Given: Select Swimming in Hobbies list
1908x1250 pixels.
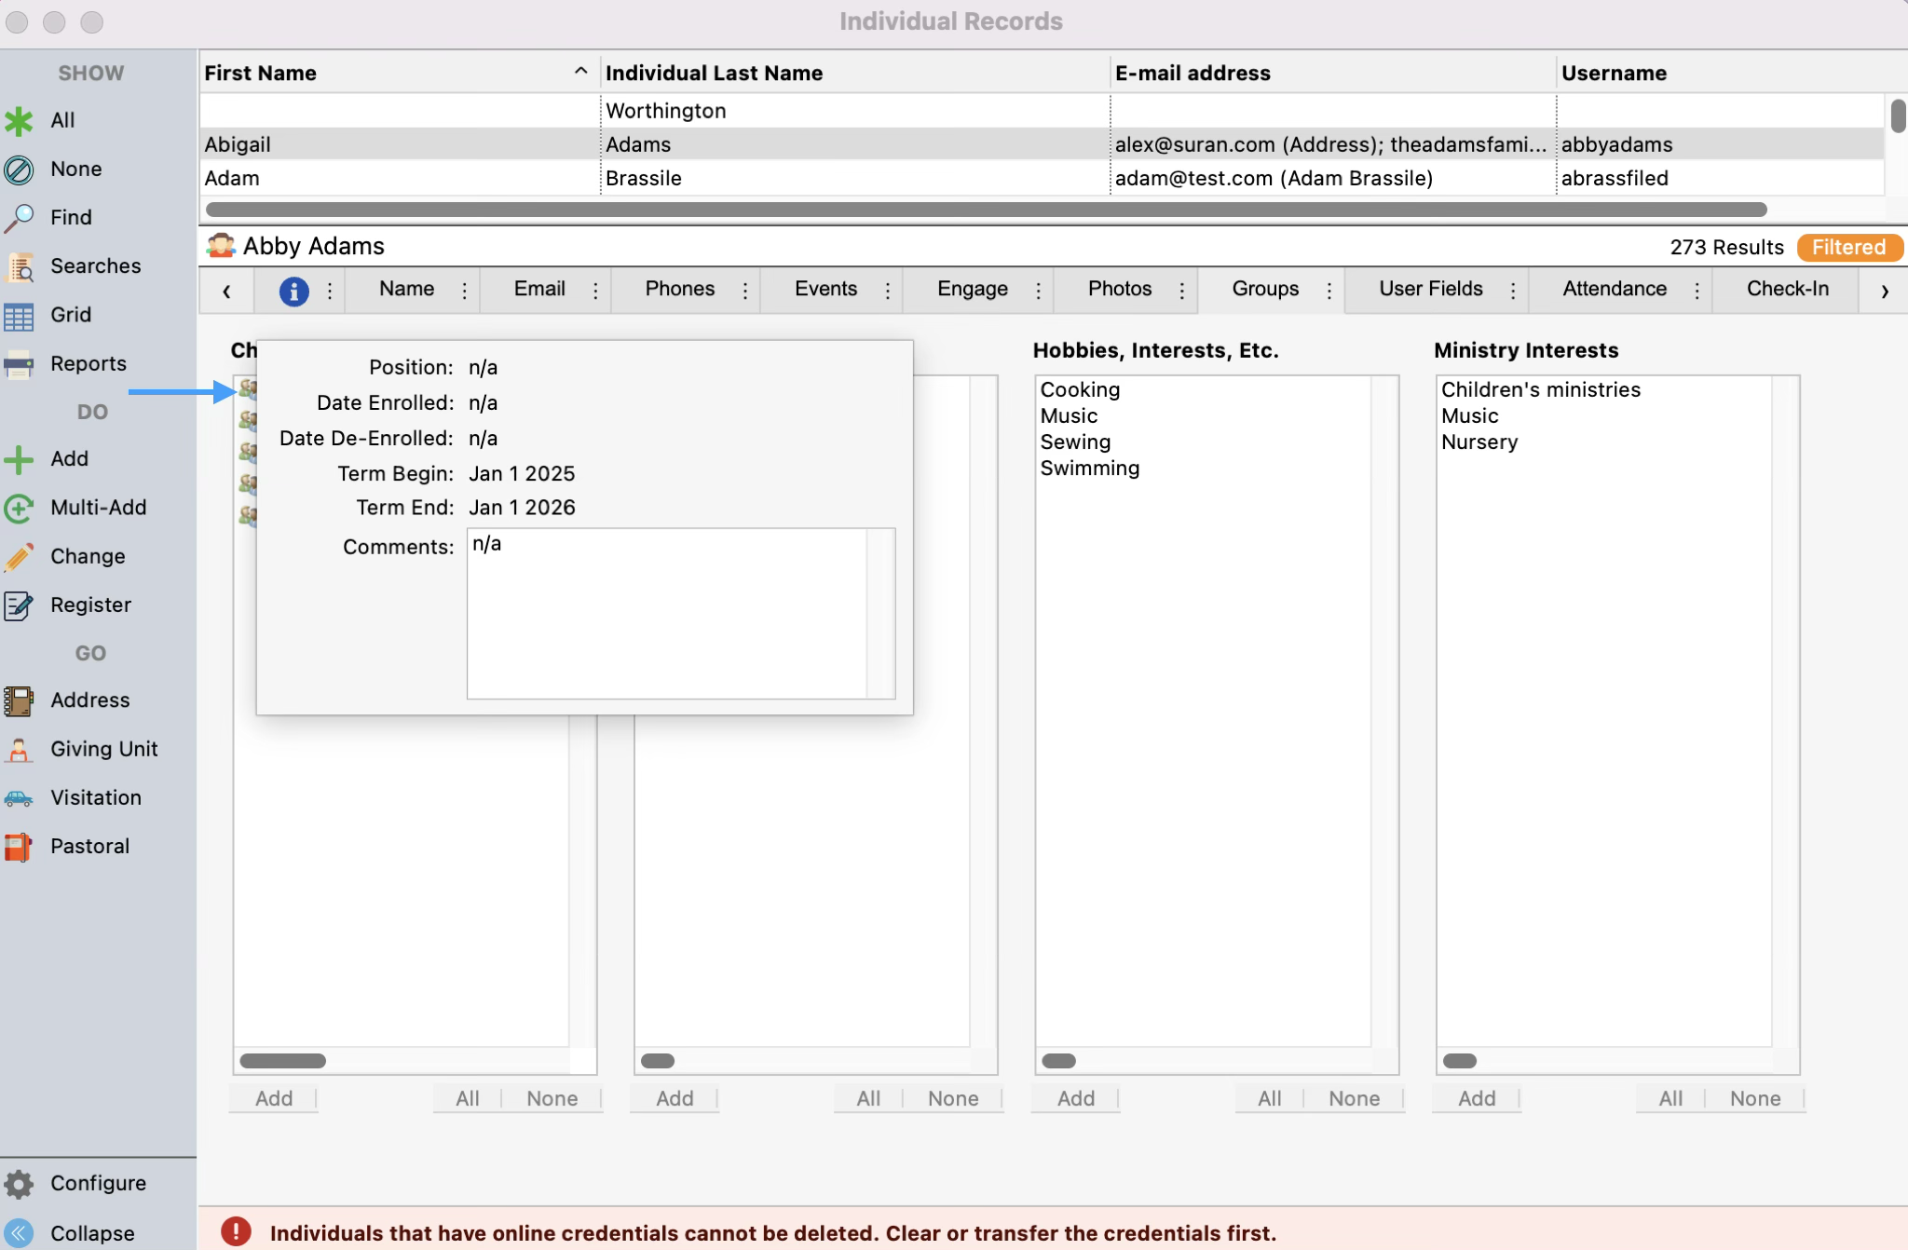Looking at the screenshot, I should click(1089, 468).
